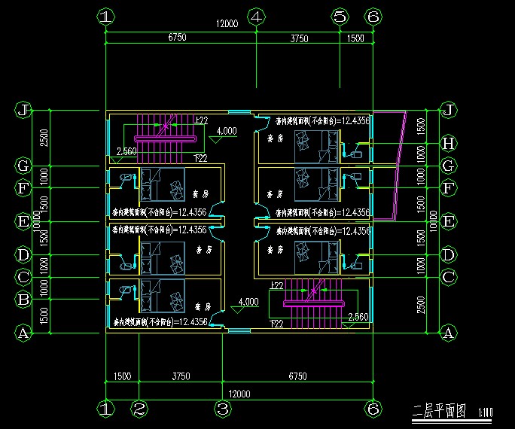Click left dimension 2500 between axes J and G
515x429 pixels.
(44, 138)
